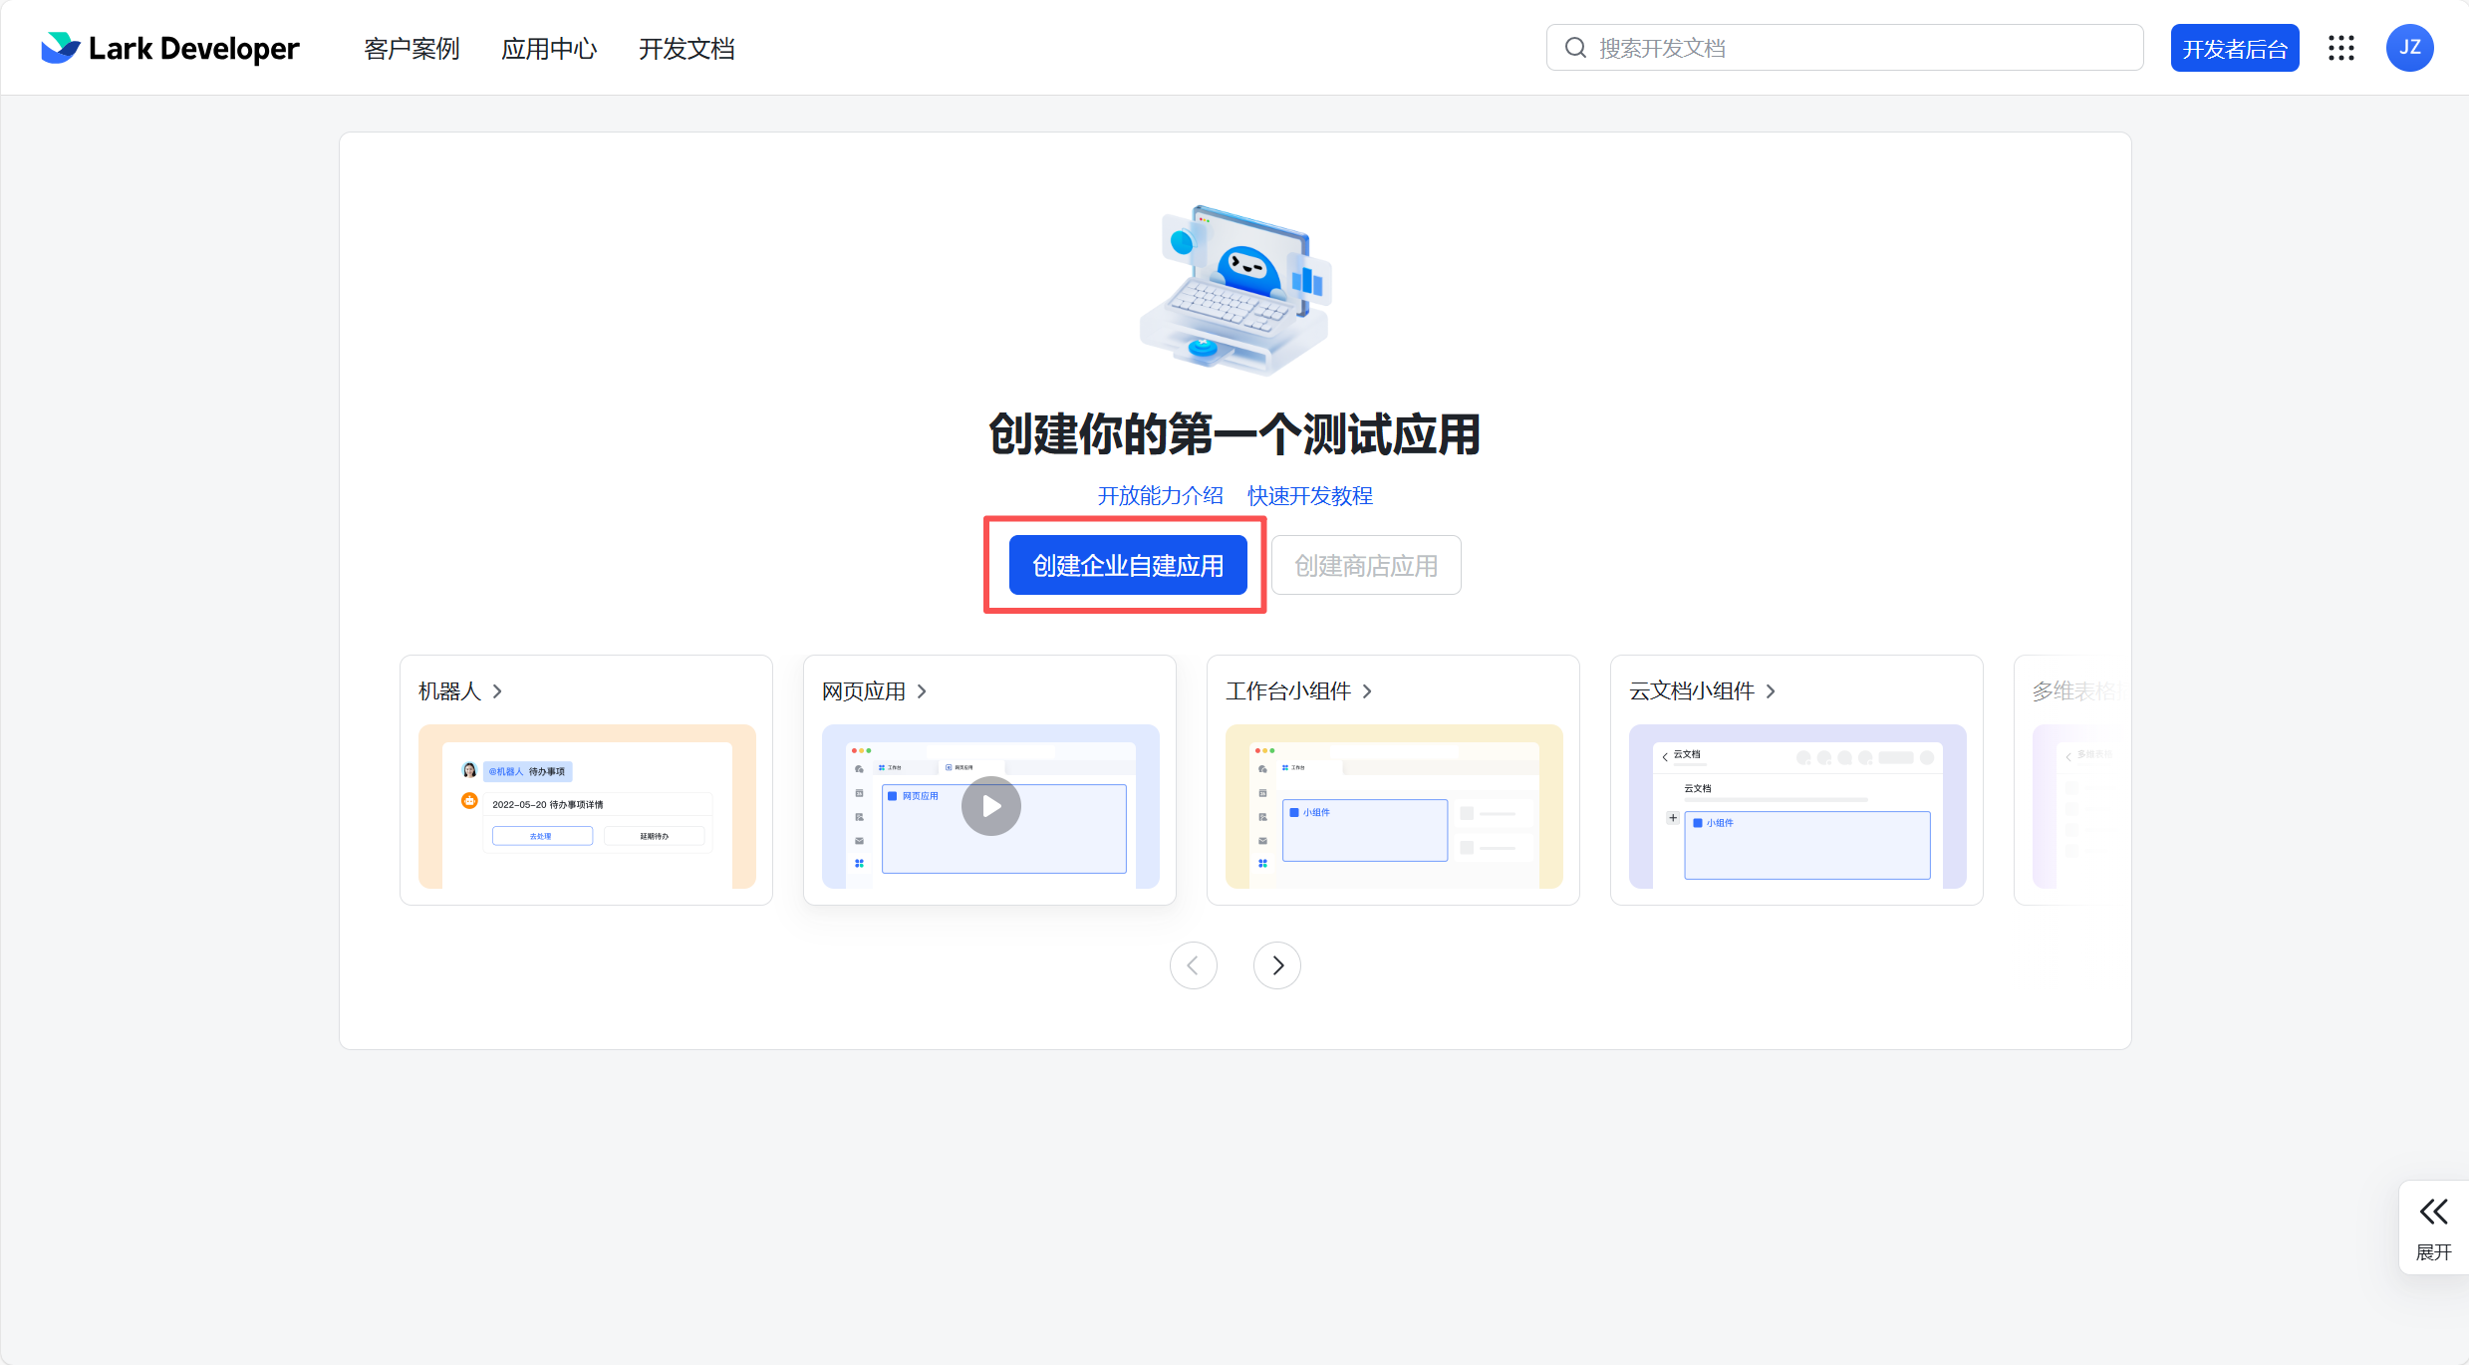Expand the 工作台小组件 category
Screen dimensions: 2469x1365
point(1297,690)
